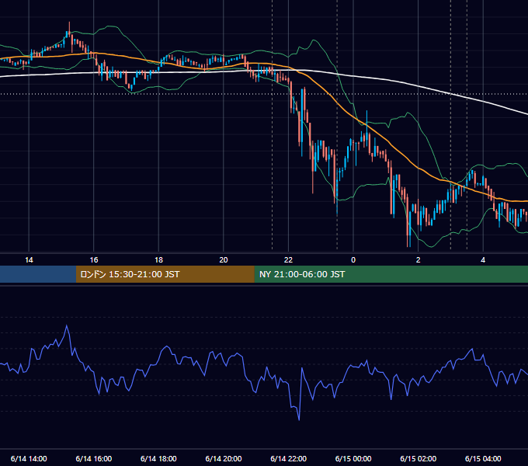Click the 6/15 04:00 date label

coord(483,458)
